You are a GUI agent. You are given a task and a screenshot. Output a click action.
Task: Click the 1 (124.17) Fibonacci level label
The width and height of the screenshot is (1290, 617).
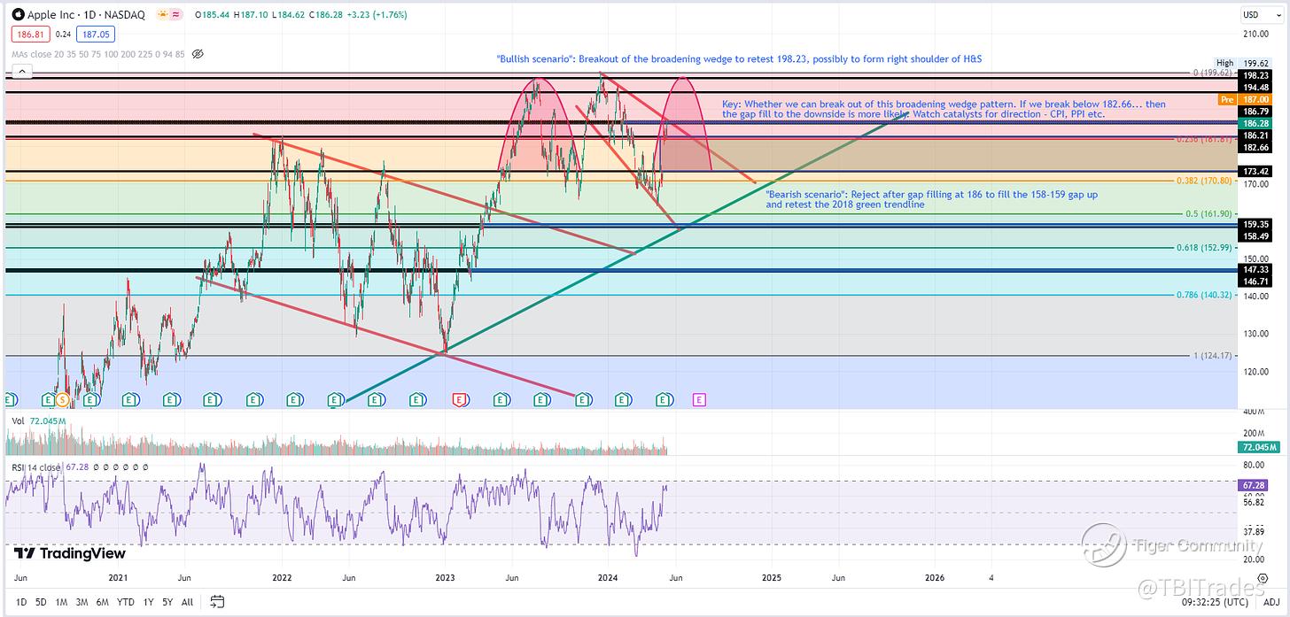(1211, 356)
